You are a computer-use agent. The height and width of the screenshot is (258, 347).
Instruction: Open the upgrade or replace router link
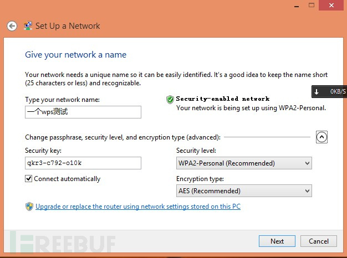[138, 207]
